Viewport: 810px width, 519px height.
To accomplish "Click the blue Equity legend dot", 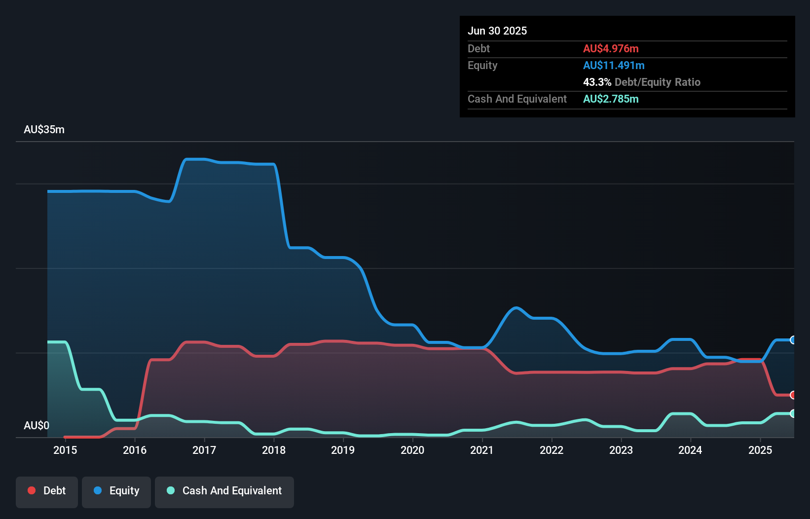I will [98, 490].
